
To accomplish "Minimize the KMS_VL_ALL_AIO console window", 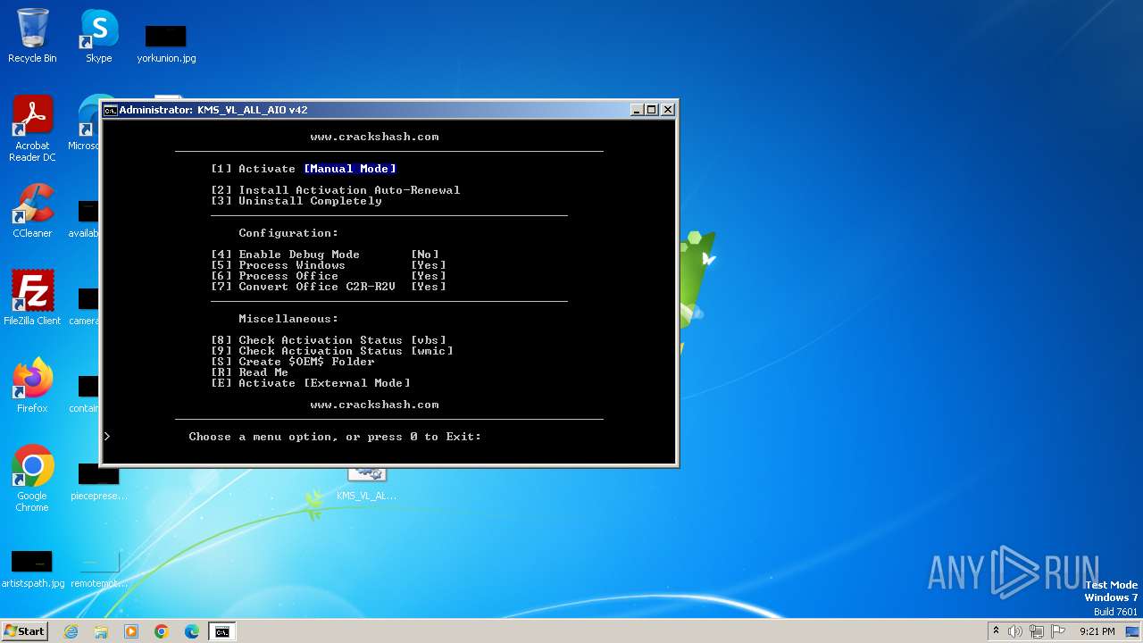I will (x=637, y=110).
